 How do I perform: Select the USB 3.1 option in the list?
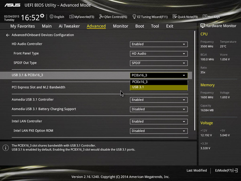pos(159,87)
